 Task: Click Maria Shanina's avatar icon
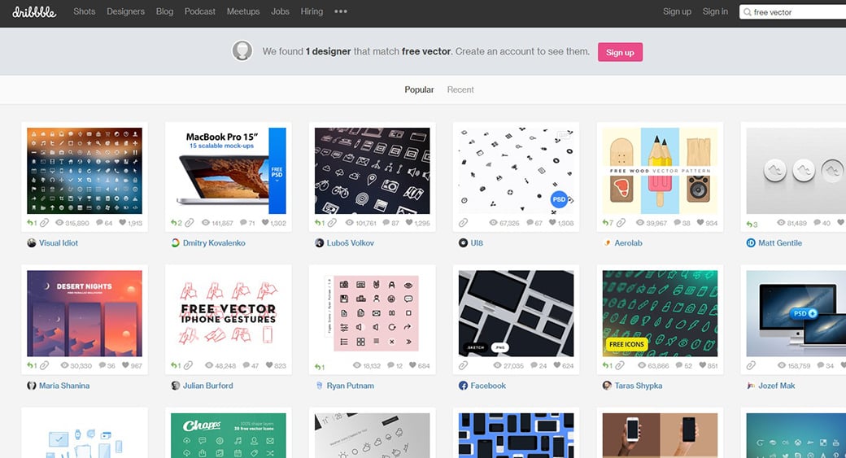click(32, 386)
